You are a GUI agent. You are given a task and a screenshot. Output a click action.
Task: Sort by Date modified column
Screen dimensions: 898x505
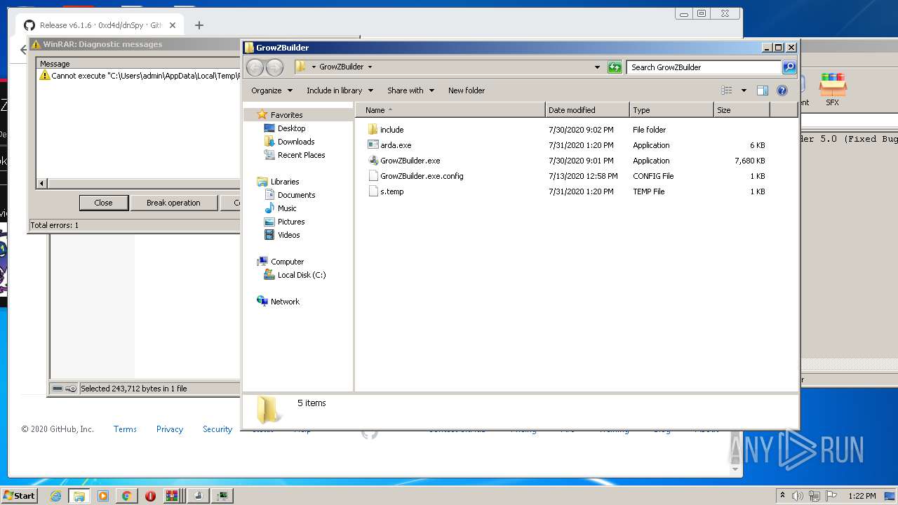click(587, 110)
